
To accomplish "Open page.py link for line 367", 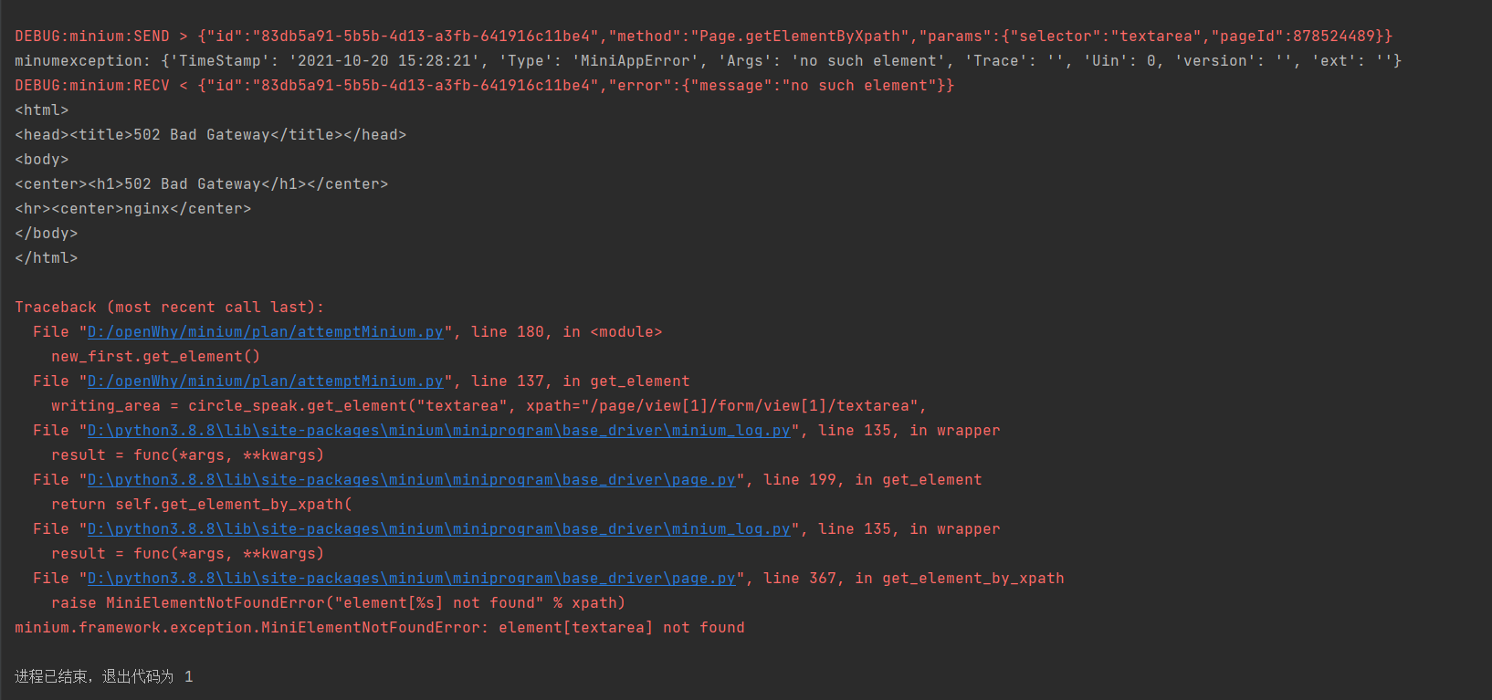I will point(412,579).
